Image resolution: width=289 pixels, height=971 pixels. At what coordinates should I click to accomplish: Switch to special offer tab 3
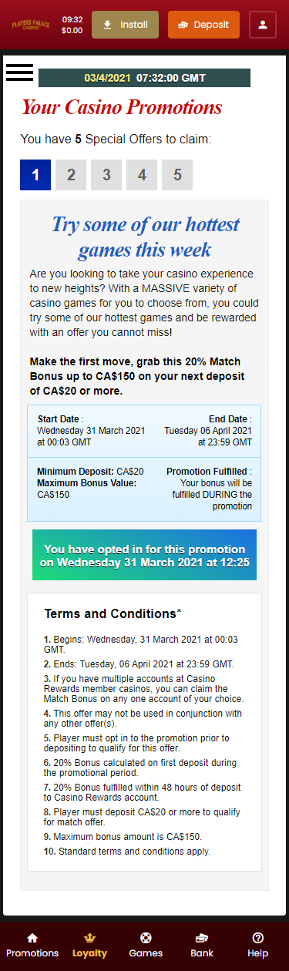tap(106, 175)
